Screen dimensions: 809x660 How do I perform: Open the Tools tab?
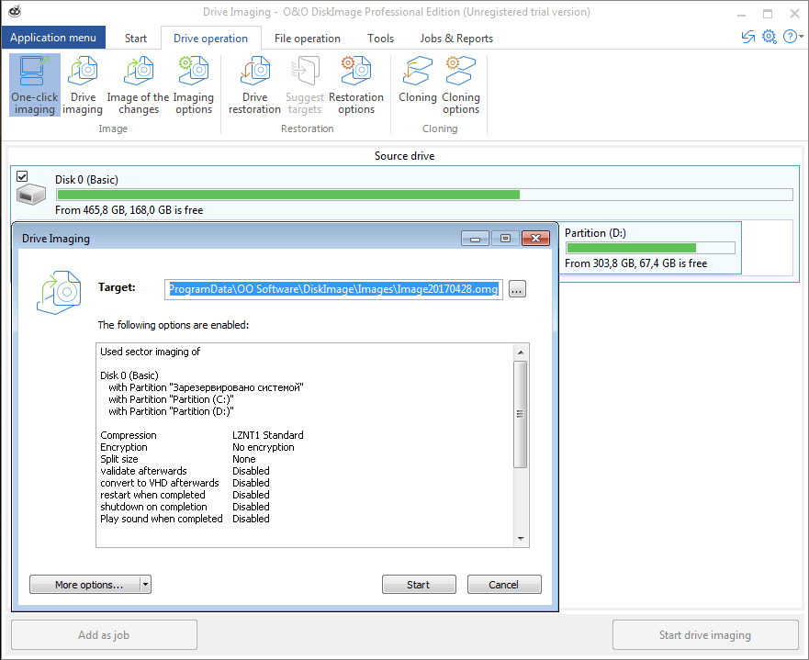(381, 39)
